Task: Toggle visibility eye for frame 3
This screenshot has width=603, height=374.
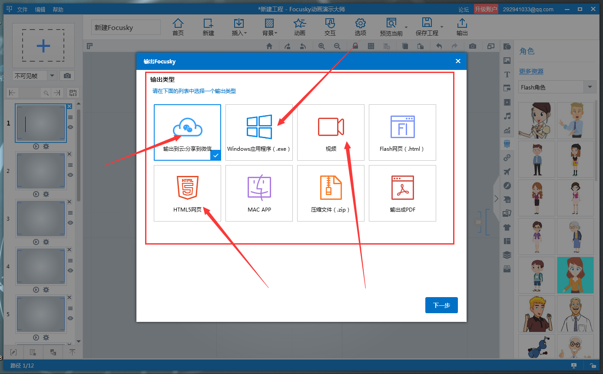Action: tap(70, 222)
